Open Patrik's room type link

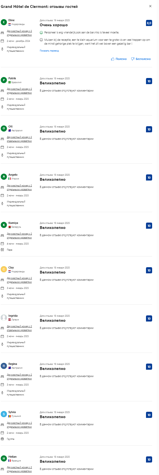(x=19, y=91)
